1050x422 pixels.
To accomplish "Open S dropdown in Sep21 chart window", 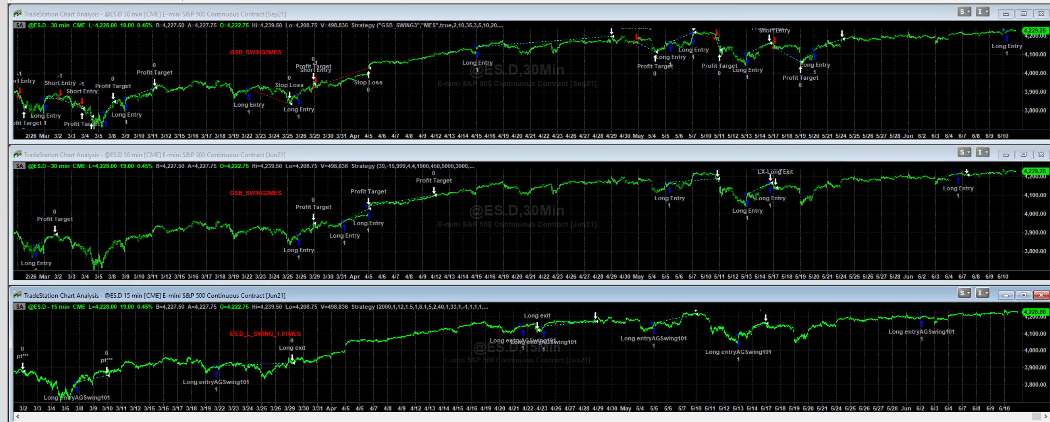I will click(x=964, y=12).
